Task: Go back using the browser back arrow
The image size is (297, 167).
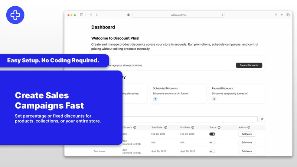Action: coord(91,15)
